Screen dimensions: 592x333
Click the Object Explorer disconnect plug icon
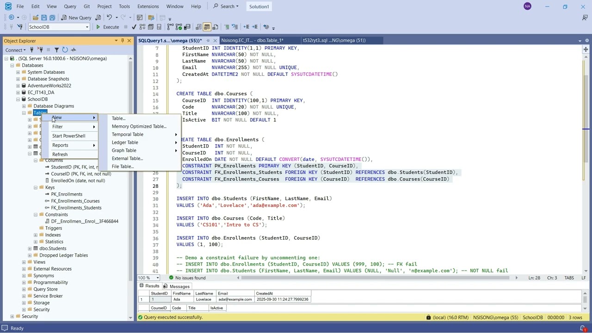(40, 50)
